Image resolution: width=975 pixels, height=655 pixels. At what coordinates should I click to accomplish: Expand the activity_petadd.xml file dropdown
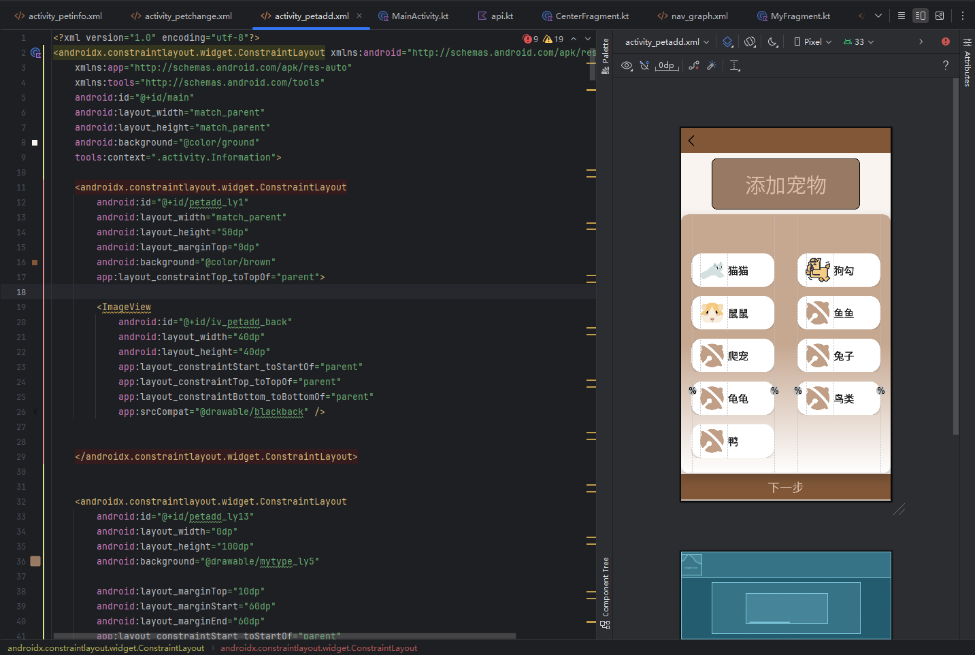coord(667,42)
